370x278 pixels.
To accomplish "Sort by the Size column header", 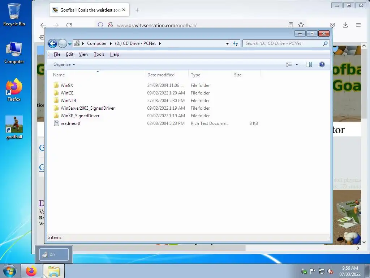I will 246,75.
